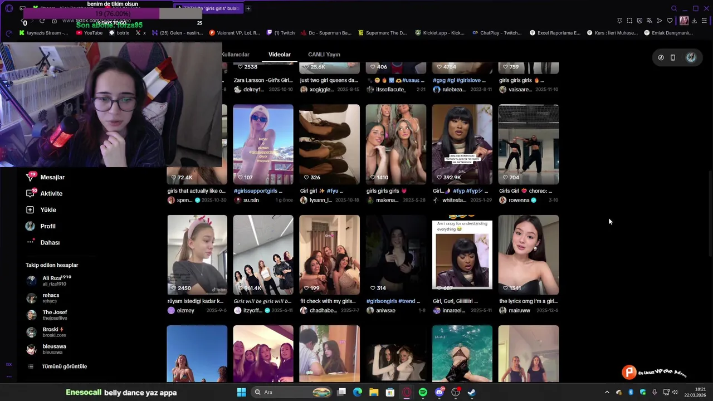The height and width of the screenshot is (401, 713).
Task: Open the (25) Gelen - naslın... bookmark
Action: [178, 33]
